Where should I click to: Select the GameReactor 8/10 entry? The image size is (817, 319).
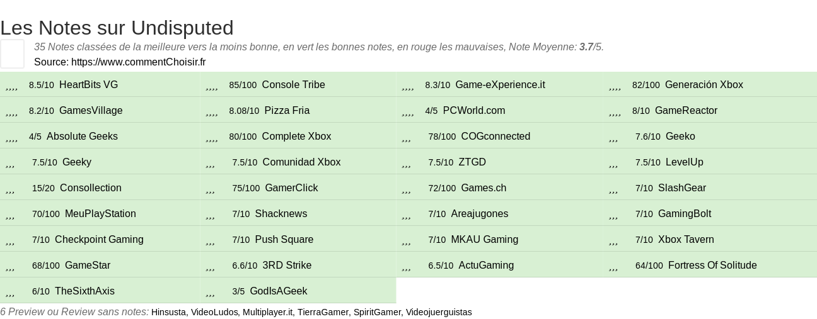[x=686, y=111]
